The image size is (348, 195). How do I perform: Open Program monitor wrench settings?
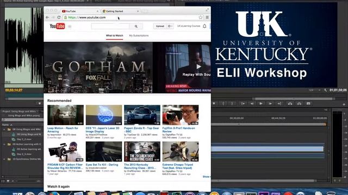325,90
